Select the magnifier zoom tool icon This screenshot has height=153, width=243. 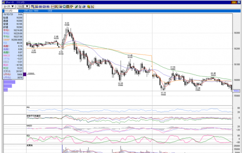pos(64,7)
